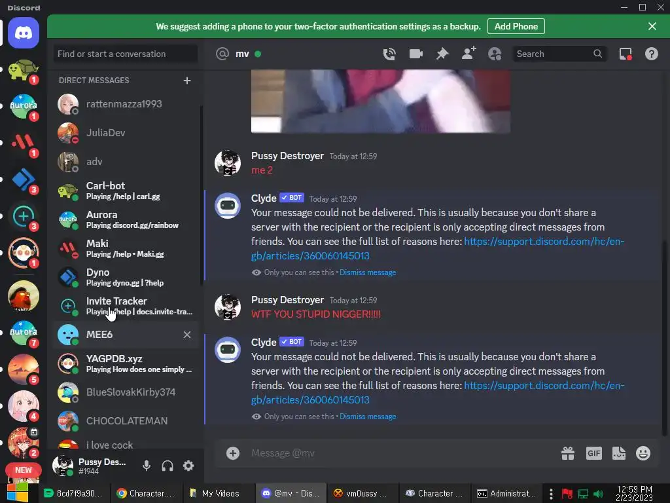Start a voice call with mv
This screenshot has height=503, width=670.
tap(389, 54)
